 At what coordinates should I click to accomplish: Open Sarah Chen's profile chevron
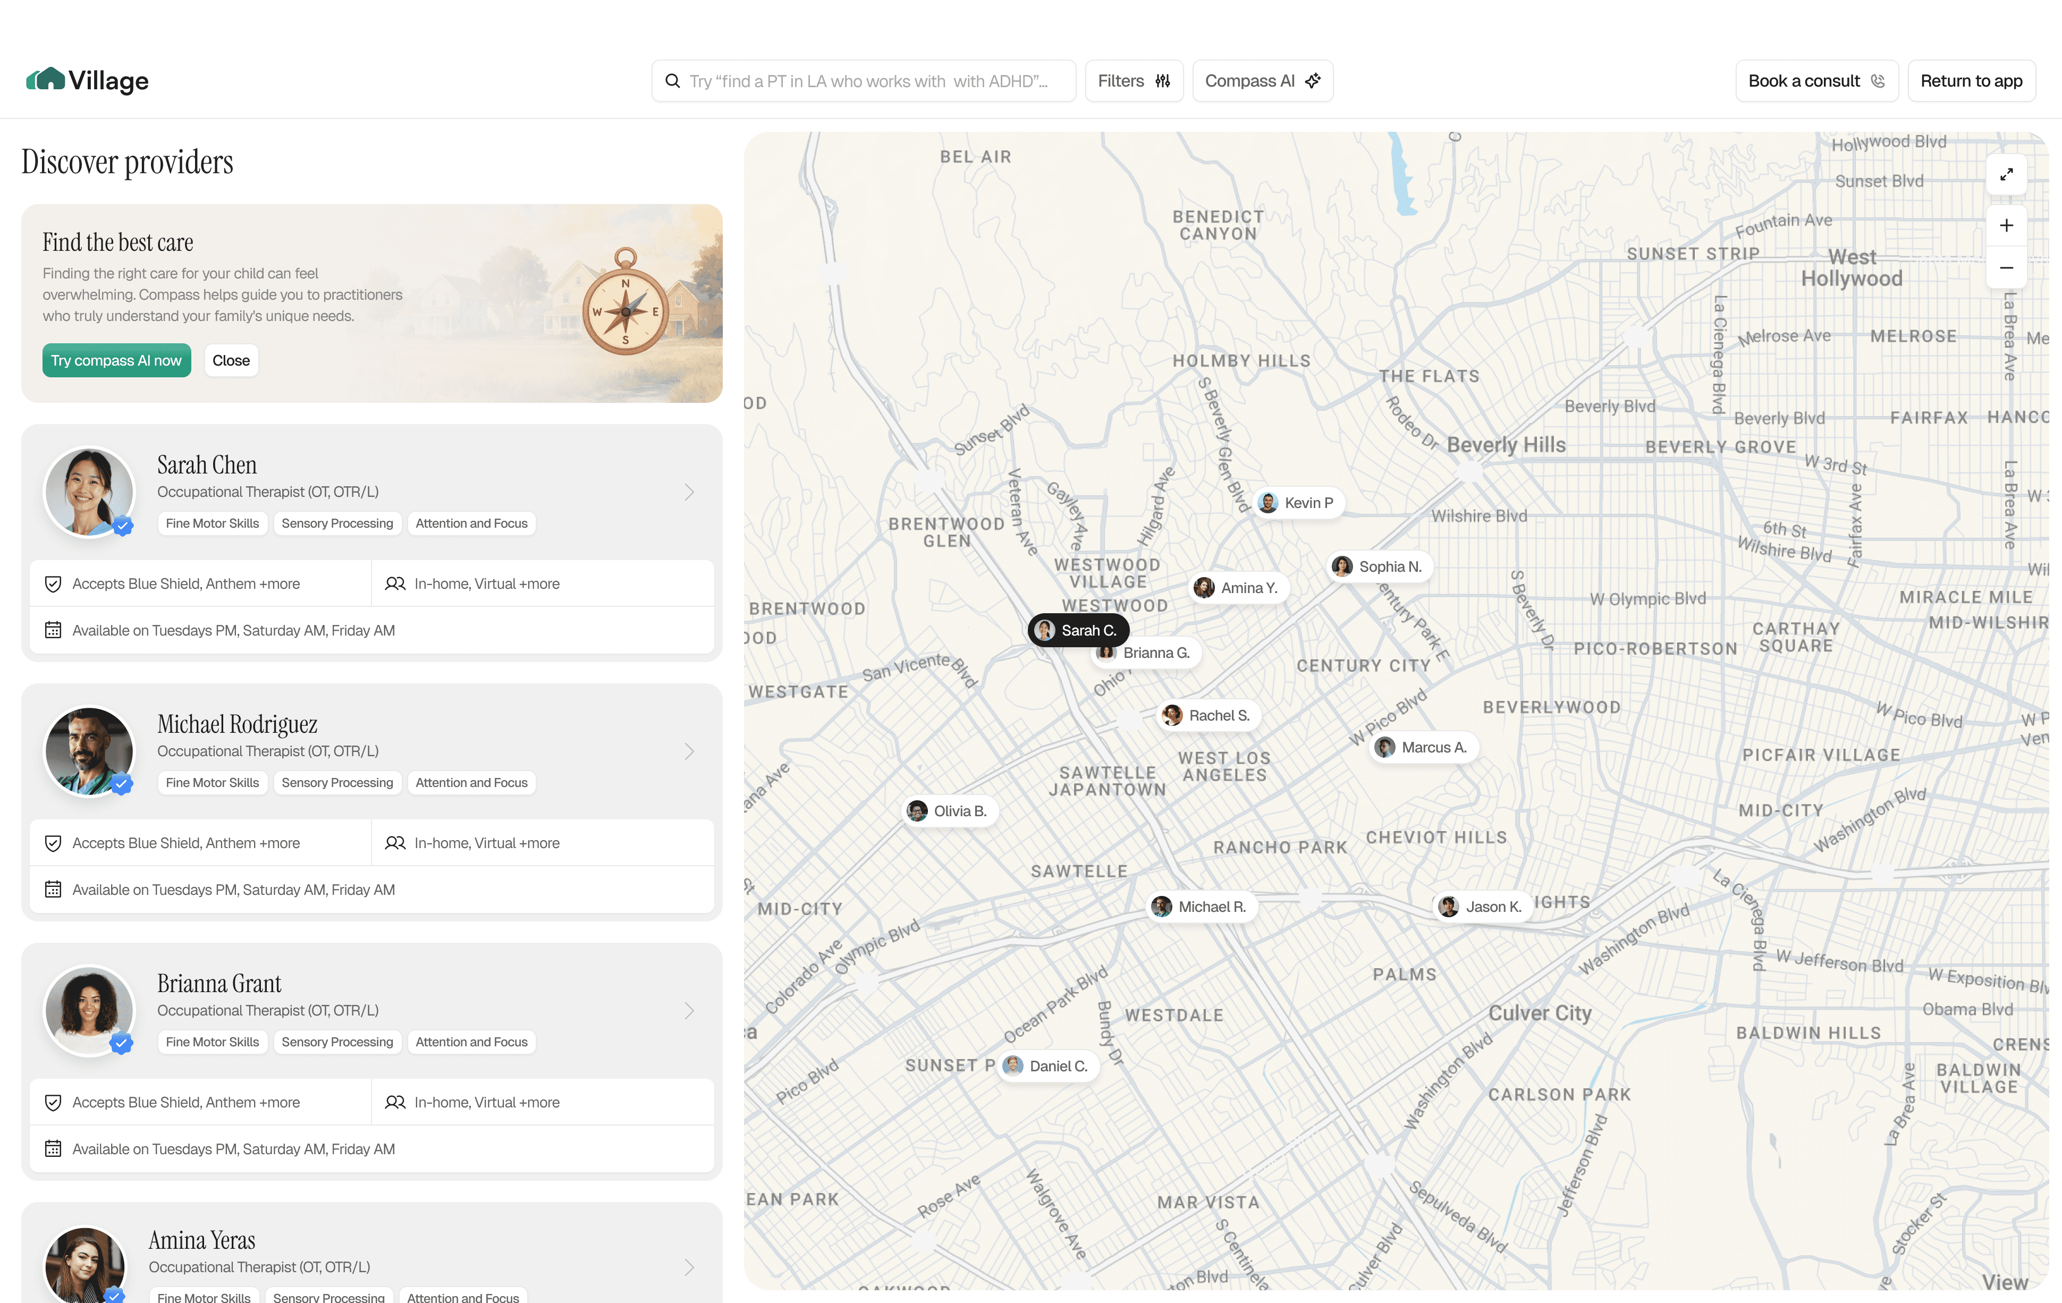pos(689,492)
